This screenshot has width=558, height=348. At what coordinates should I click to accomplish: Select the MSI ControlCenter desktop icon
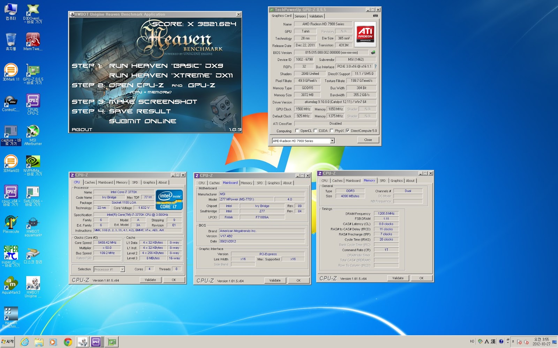point(11,103)
